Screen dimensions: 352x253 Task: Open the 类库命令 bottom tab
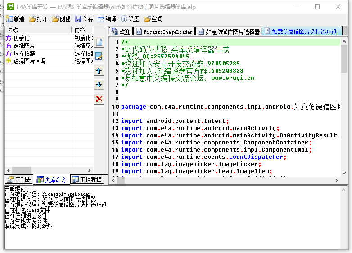point(52,180)
